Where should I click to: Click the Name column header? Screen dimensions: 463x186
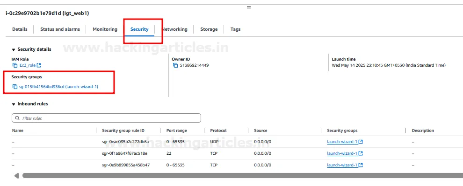18,131
